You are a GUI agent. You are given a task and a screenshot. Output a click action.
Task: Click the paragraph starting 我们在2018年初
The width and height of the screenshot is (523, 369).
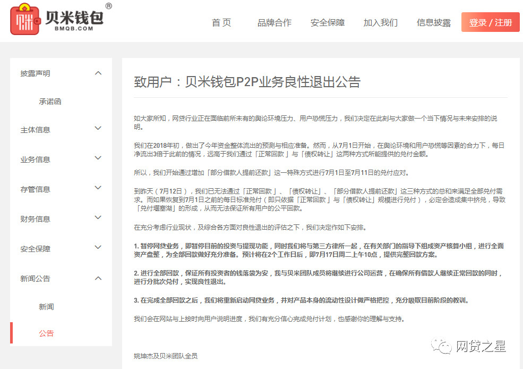(x=319, y=149)
